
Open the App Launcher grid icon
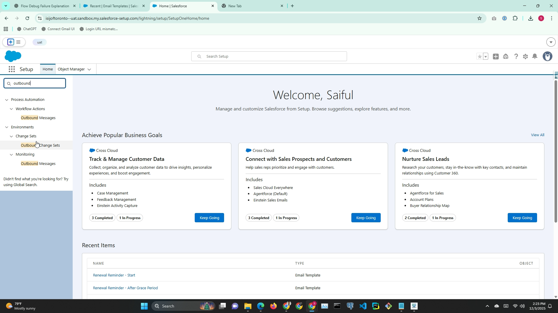coord(12,69)
